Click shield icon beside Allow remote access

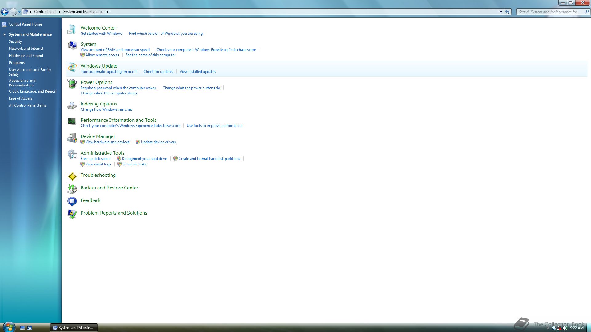(82, 55)
